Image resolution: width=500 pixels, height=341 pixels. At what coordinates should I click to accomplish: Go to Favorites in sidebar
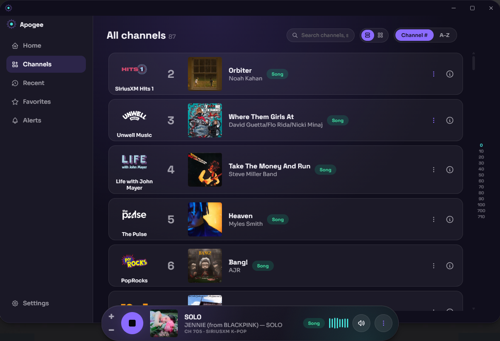pos(46,102)
